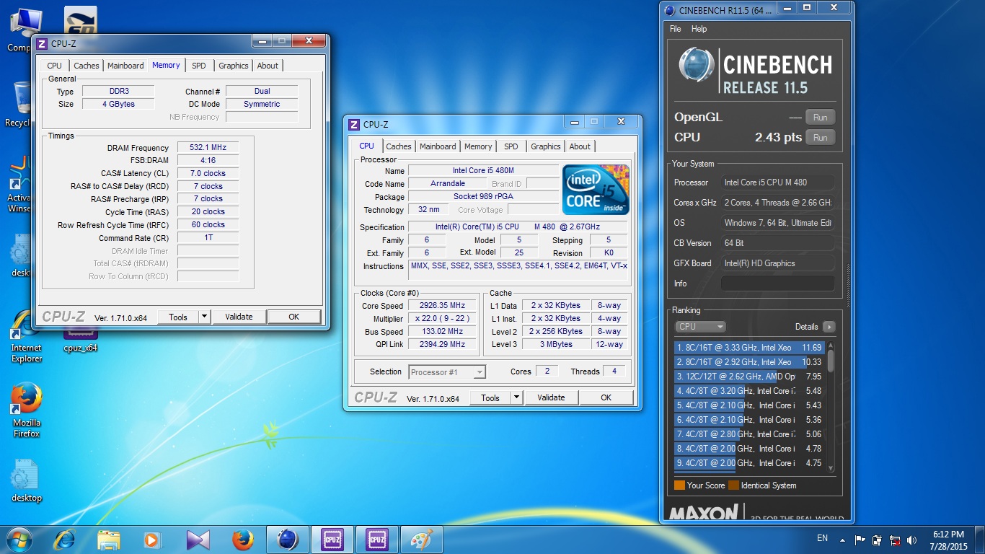Click Validate in Memory CPU-Z window
This screenshot has height=554, width=985.
[x=239, y=317]
